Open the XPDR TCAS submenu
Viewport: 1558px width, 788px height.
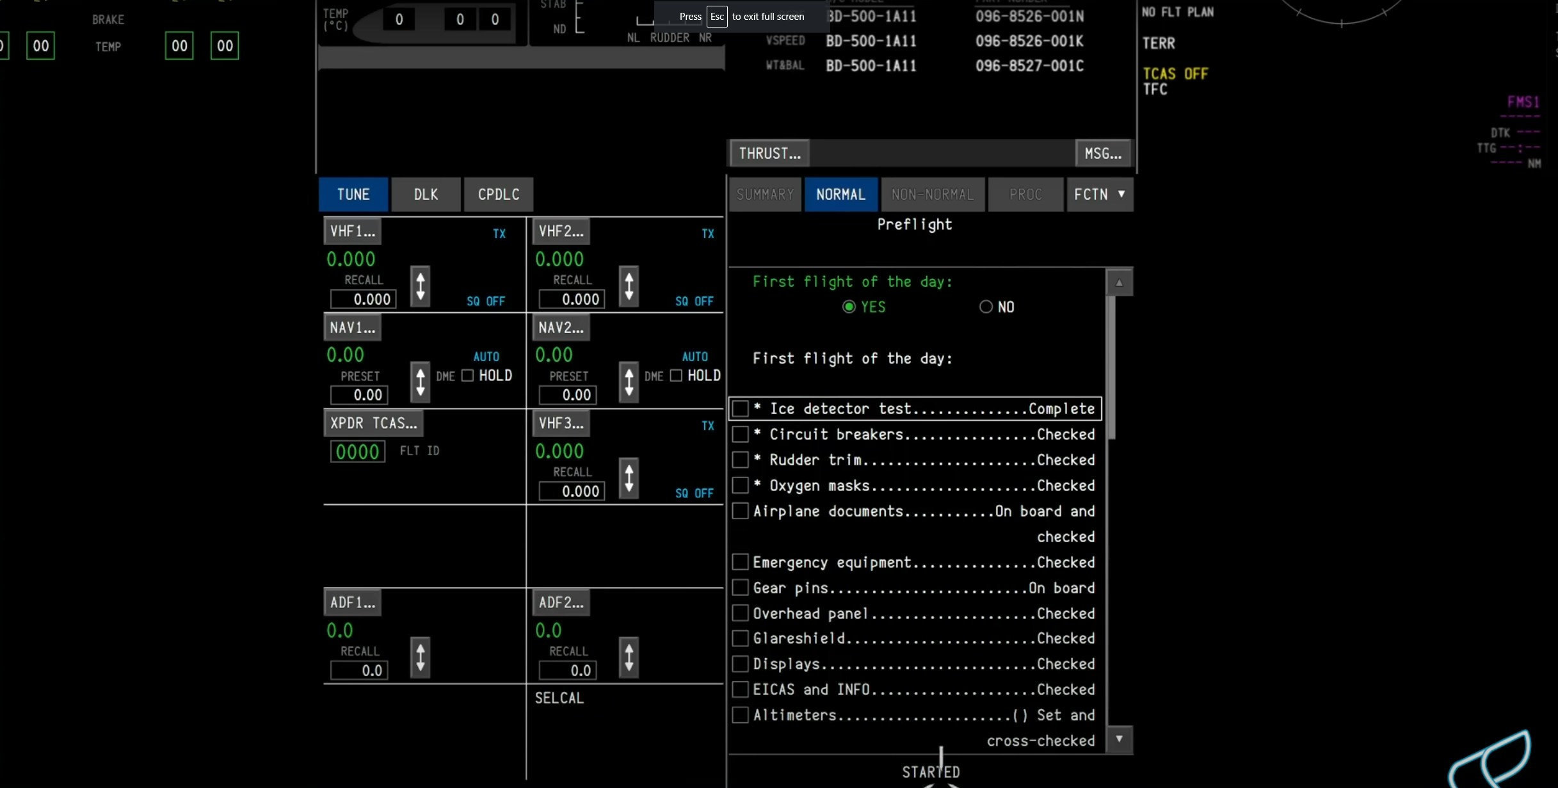[x=373, y=423]
